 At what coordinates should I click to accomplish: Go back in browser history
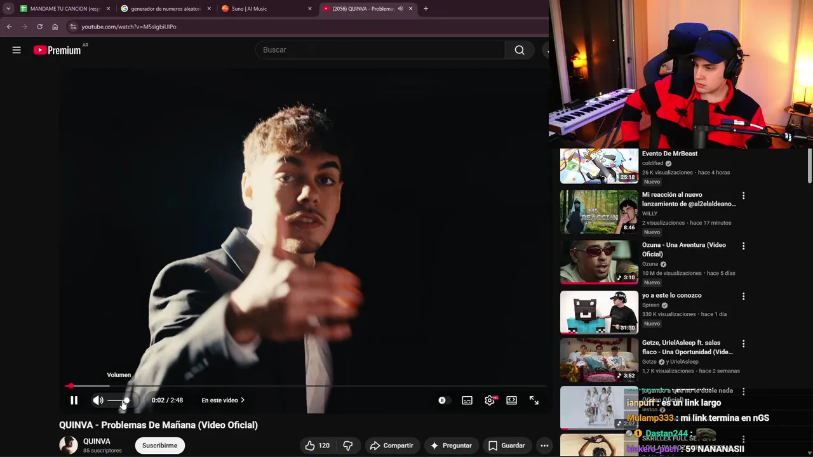[9, 27]
